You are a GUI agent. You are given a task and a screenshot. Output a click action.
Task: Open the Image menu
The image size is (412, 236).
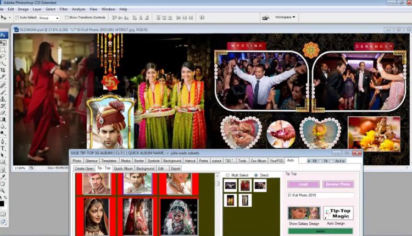pos(23,9)
